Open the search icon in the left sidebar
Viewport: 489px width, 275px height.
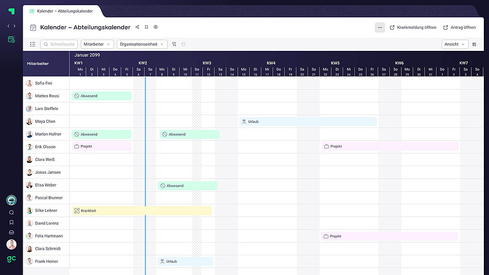pyautogui.click(x=11, y=212)
